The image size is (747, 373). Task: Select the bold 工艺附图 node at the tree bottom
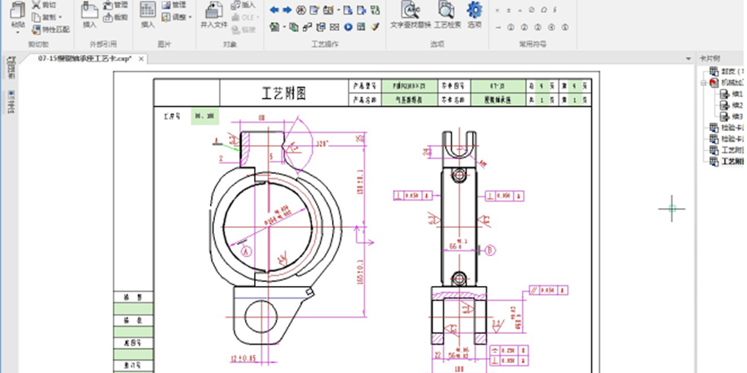726,162
